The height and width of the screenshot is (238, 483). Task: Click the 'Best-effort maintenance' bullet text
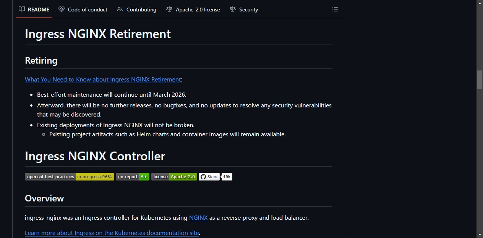(x=112, y=94)
